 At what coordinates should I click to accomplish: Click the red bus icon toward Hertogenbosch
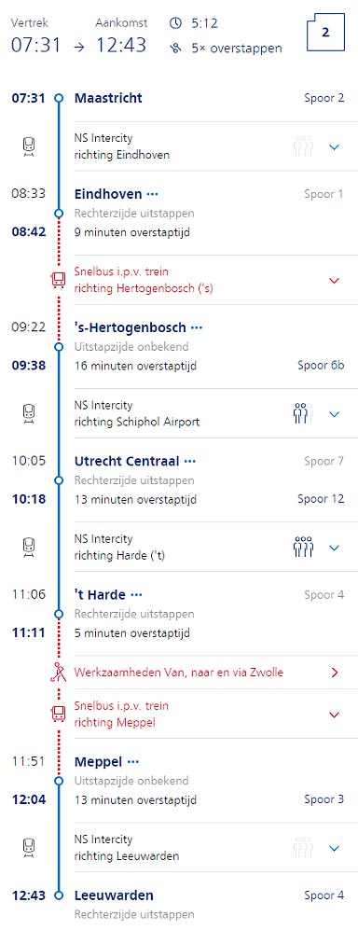[58, 279]
